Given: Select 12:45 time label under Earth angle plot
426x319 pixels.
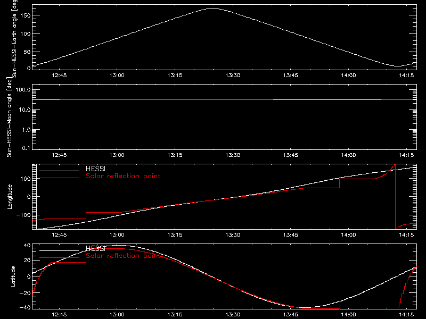Looking at the screenshot, I should (59, 75).
